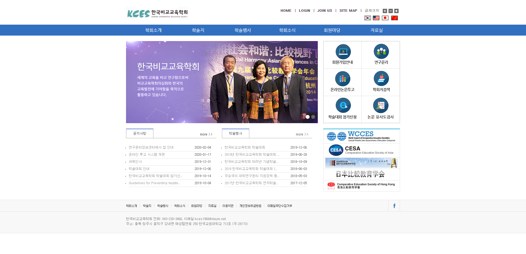
Task: Reset font size with star icon
Action: [396, 11]
